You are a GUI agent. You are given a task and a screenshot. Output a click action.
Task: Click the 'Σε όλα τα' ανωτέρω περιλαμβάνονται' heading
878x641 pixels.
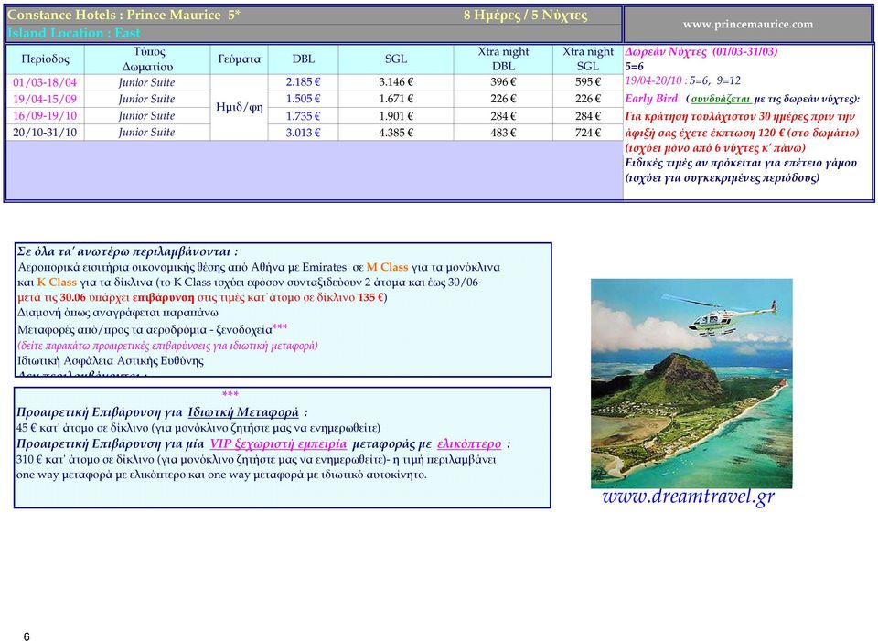tap(127, 251)
